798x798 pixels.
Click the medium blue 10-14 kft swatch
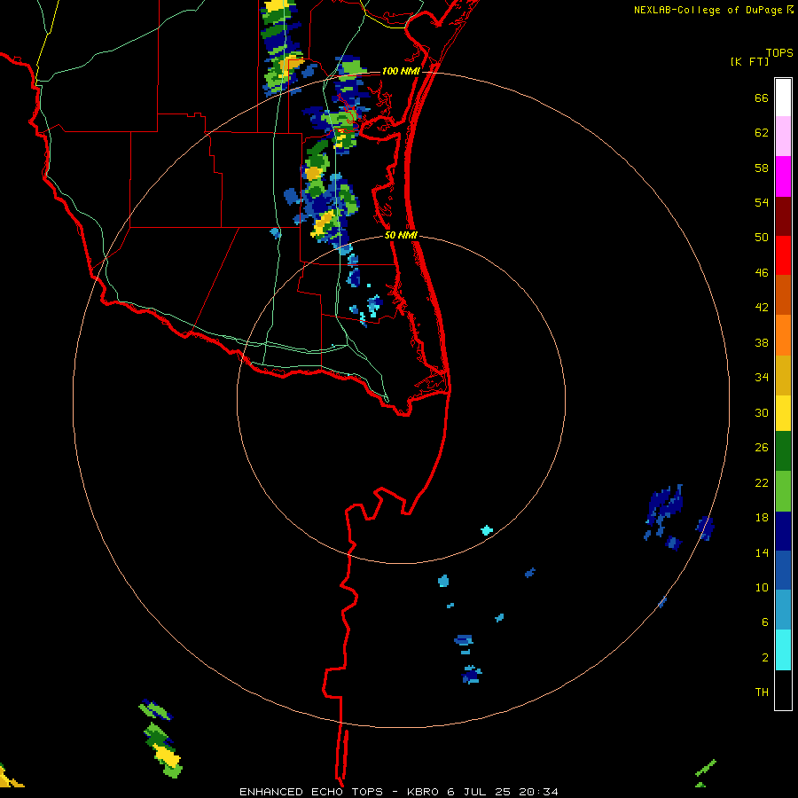tap(783, 570)
